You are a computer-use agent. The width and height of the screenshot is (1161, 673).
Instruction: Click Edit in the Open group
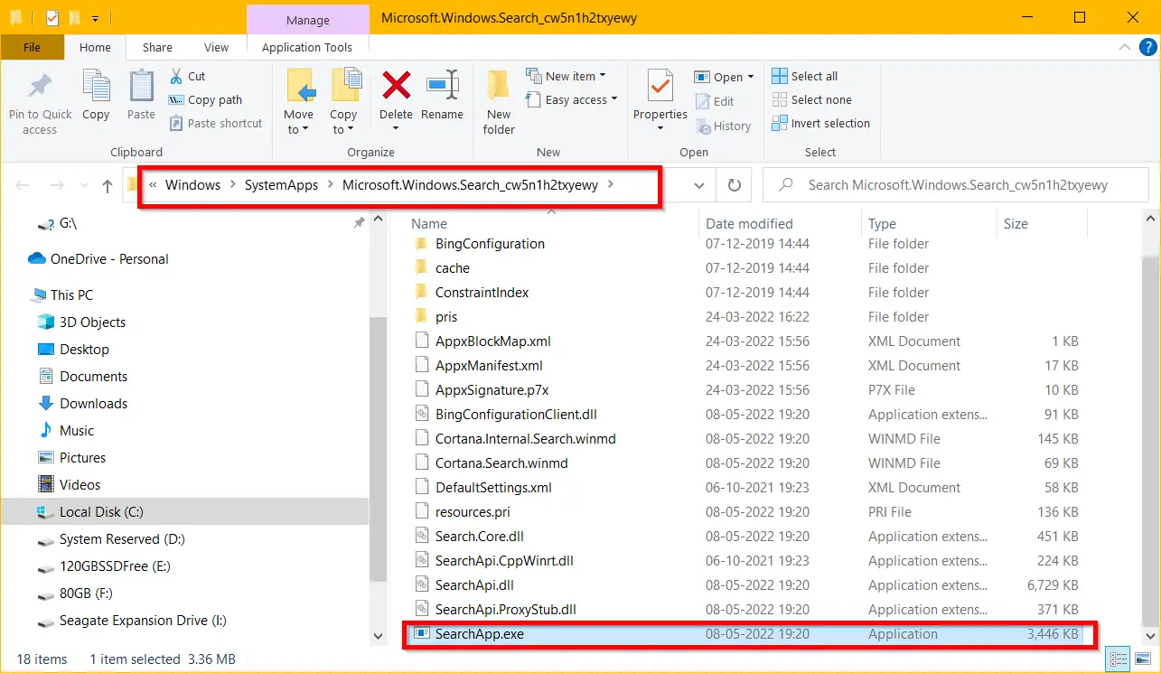pos(715,102)
